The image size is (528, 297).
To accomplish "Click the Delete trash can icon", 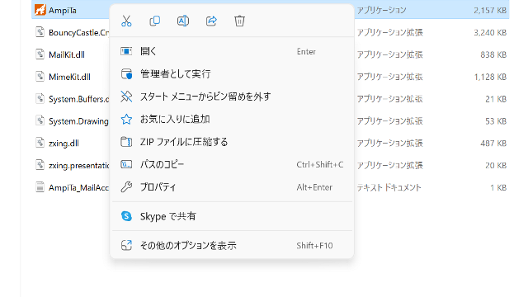I will [x=239, y=21].
